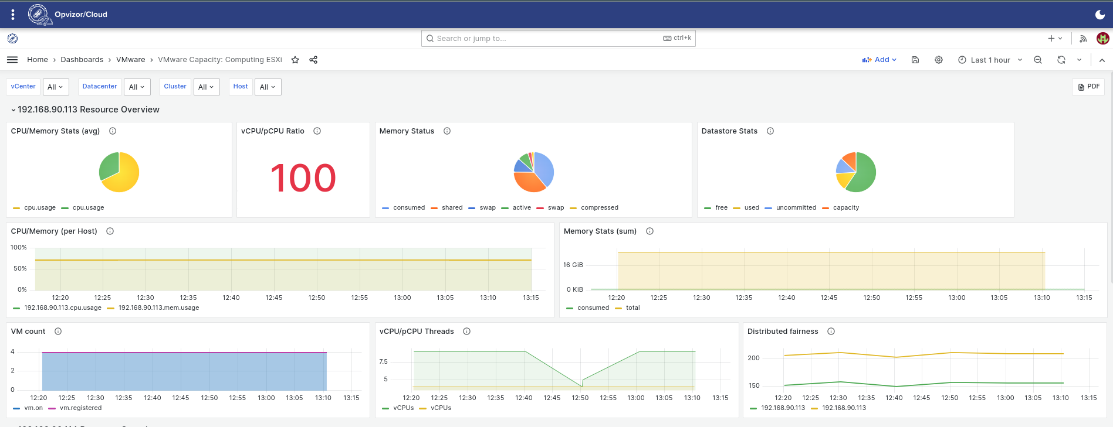Toggle the uncommitted series in Datastore legend

(796, 208)
